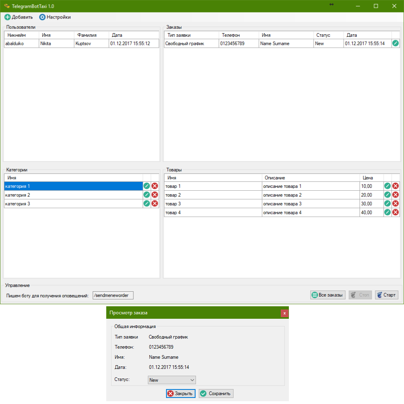Image resolution: width=404 pixels, height=404 pixels.
Task: Remove товар 4 using red delete icon
Action: click(x=396, y=213)
